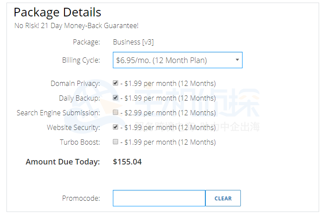
Task: Click the Turbo Boost label
Action: pyautogui.click(x=80, y=142)
